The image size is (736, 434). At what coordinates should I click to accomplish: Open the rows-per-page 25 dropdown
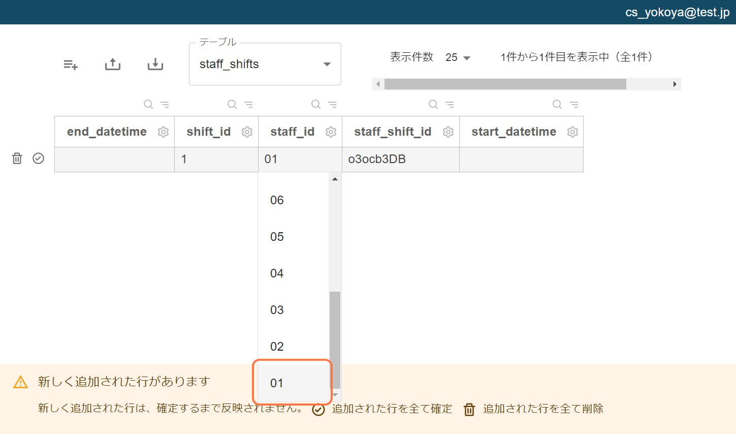(x=458, y=57)
